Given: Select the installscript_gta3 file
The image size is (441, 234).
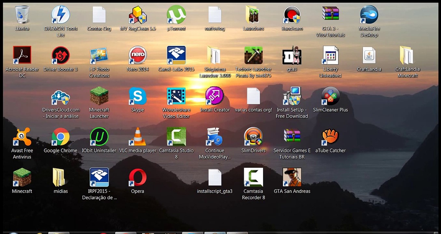Looking at the screenshot, I should (x=215, y=177).
